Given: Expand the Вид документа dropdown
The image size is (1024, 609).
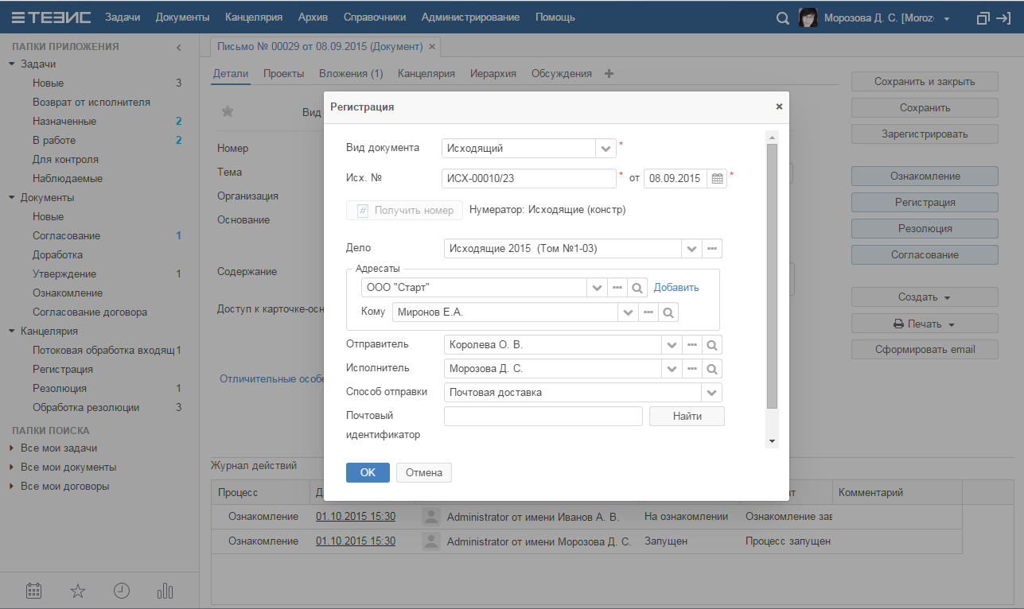Looking at the screenshot, I should (x=605, y=148).
